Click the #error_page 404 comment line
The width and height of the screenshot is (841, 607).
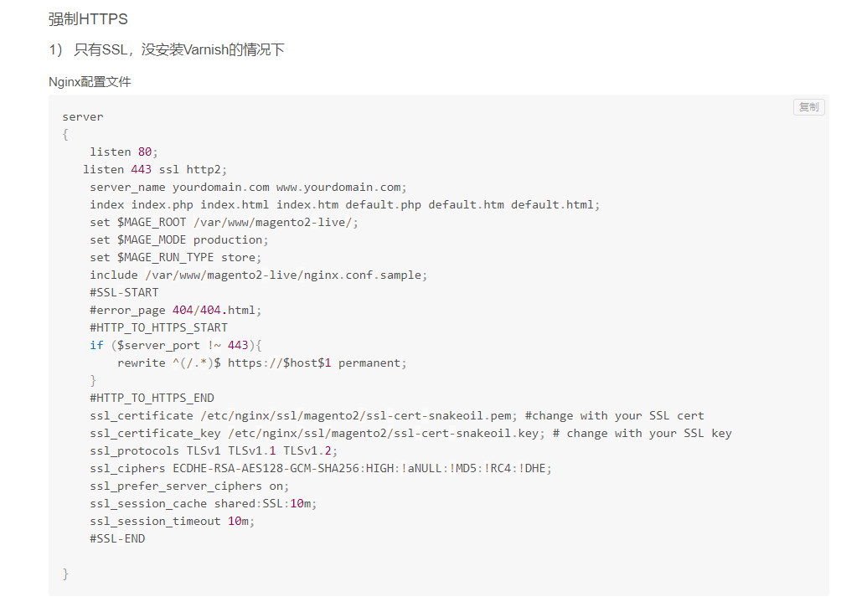point(176,310)
